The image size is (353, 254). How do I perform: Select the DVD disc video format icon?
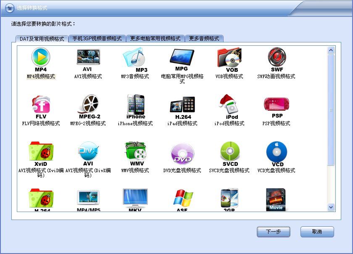coord(182,154)
